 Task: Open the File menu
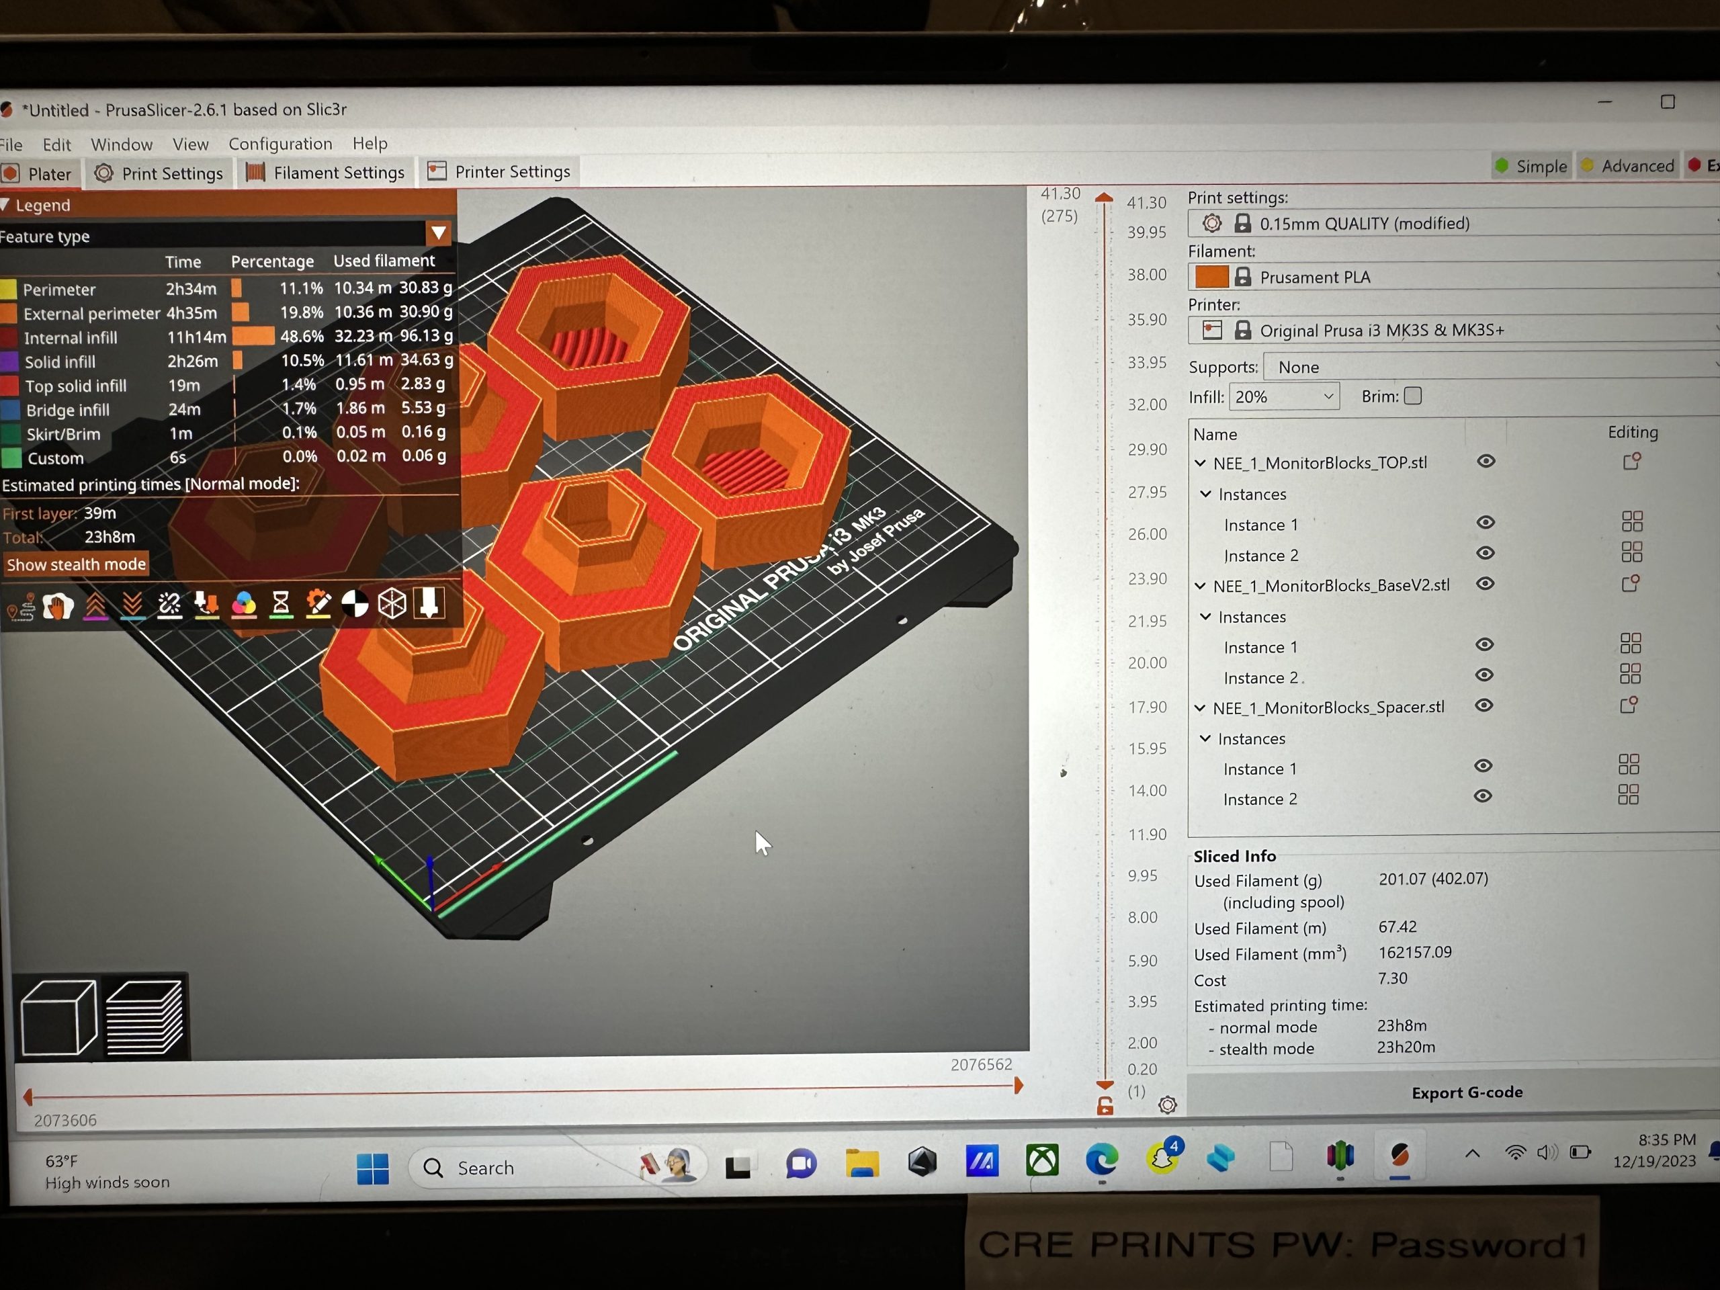click(10, 144)
